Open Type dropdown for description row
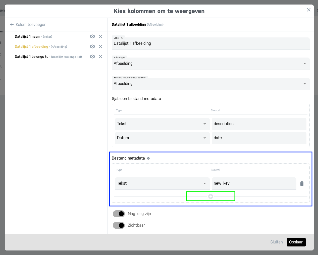This screenshot has width=318, height=255. tap(162, 124)
